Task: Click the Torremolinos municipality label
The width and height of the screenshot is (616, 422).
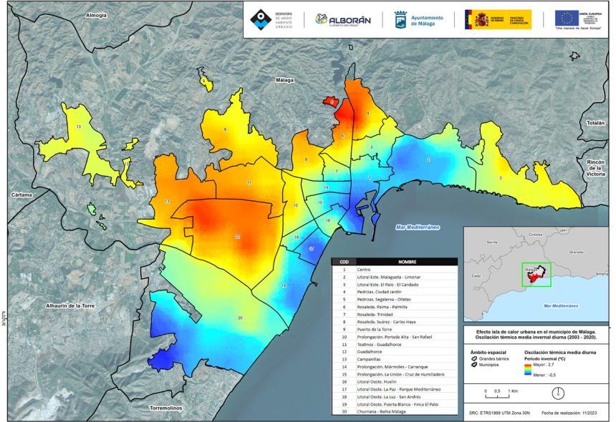Action: 166,408
